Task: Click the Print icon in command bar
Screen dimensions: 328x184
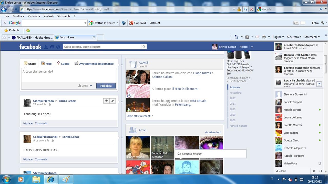Action: (264, 37)
